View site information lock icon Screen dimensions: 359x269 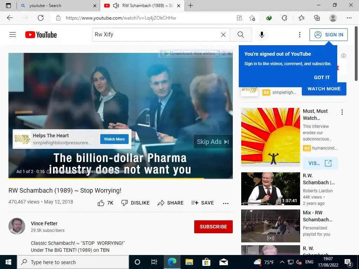[58, 18]
